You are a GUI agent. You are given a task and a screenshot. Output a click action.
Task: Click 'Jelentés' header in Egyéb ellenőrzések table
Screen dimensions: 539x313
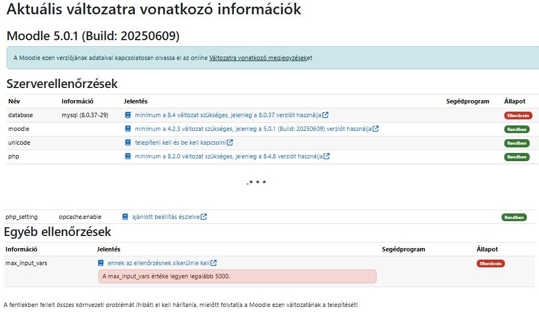[108, 249]
